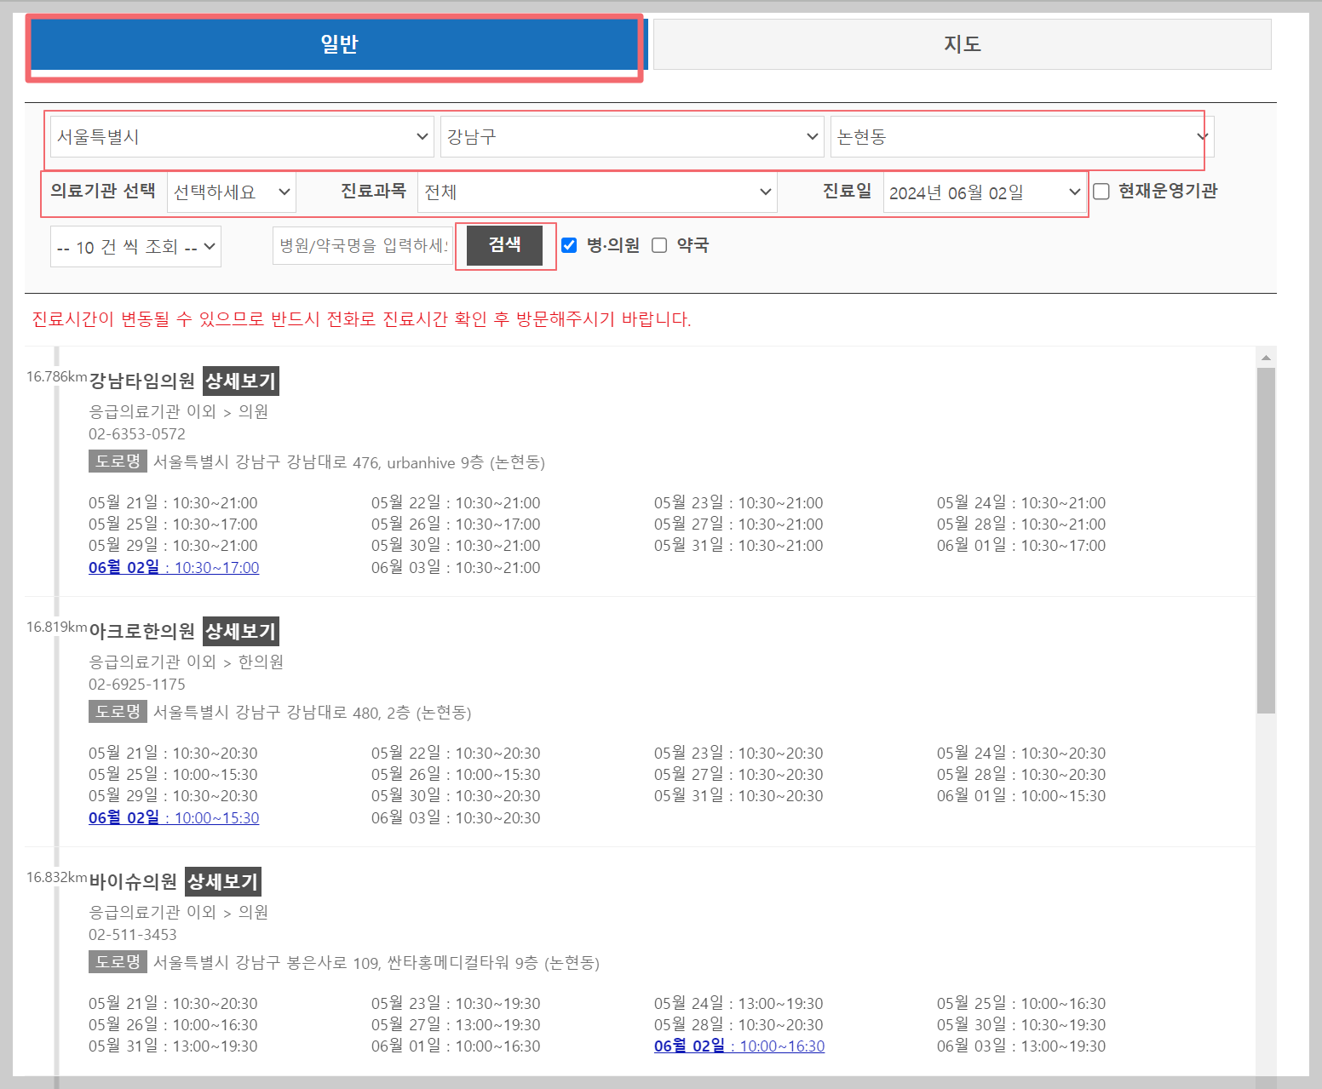Open the 진료일 date dropdown
The height and width of the screenshot is (1089, 1322).
pos(985,192)
